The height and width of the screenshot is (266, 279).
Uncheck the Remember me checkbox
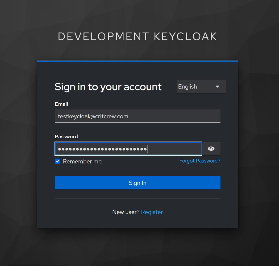click(x=57, y=161)
